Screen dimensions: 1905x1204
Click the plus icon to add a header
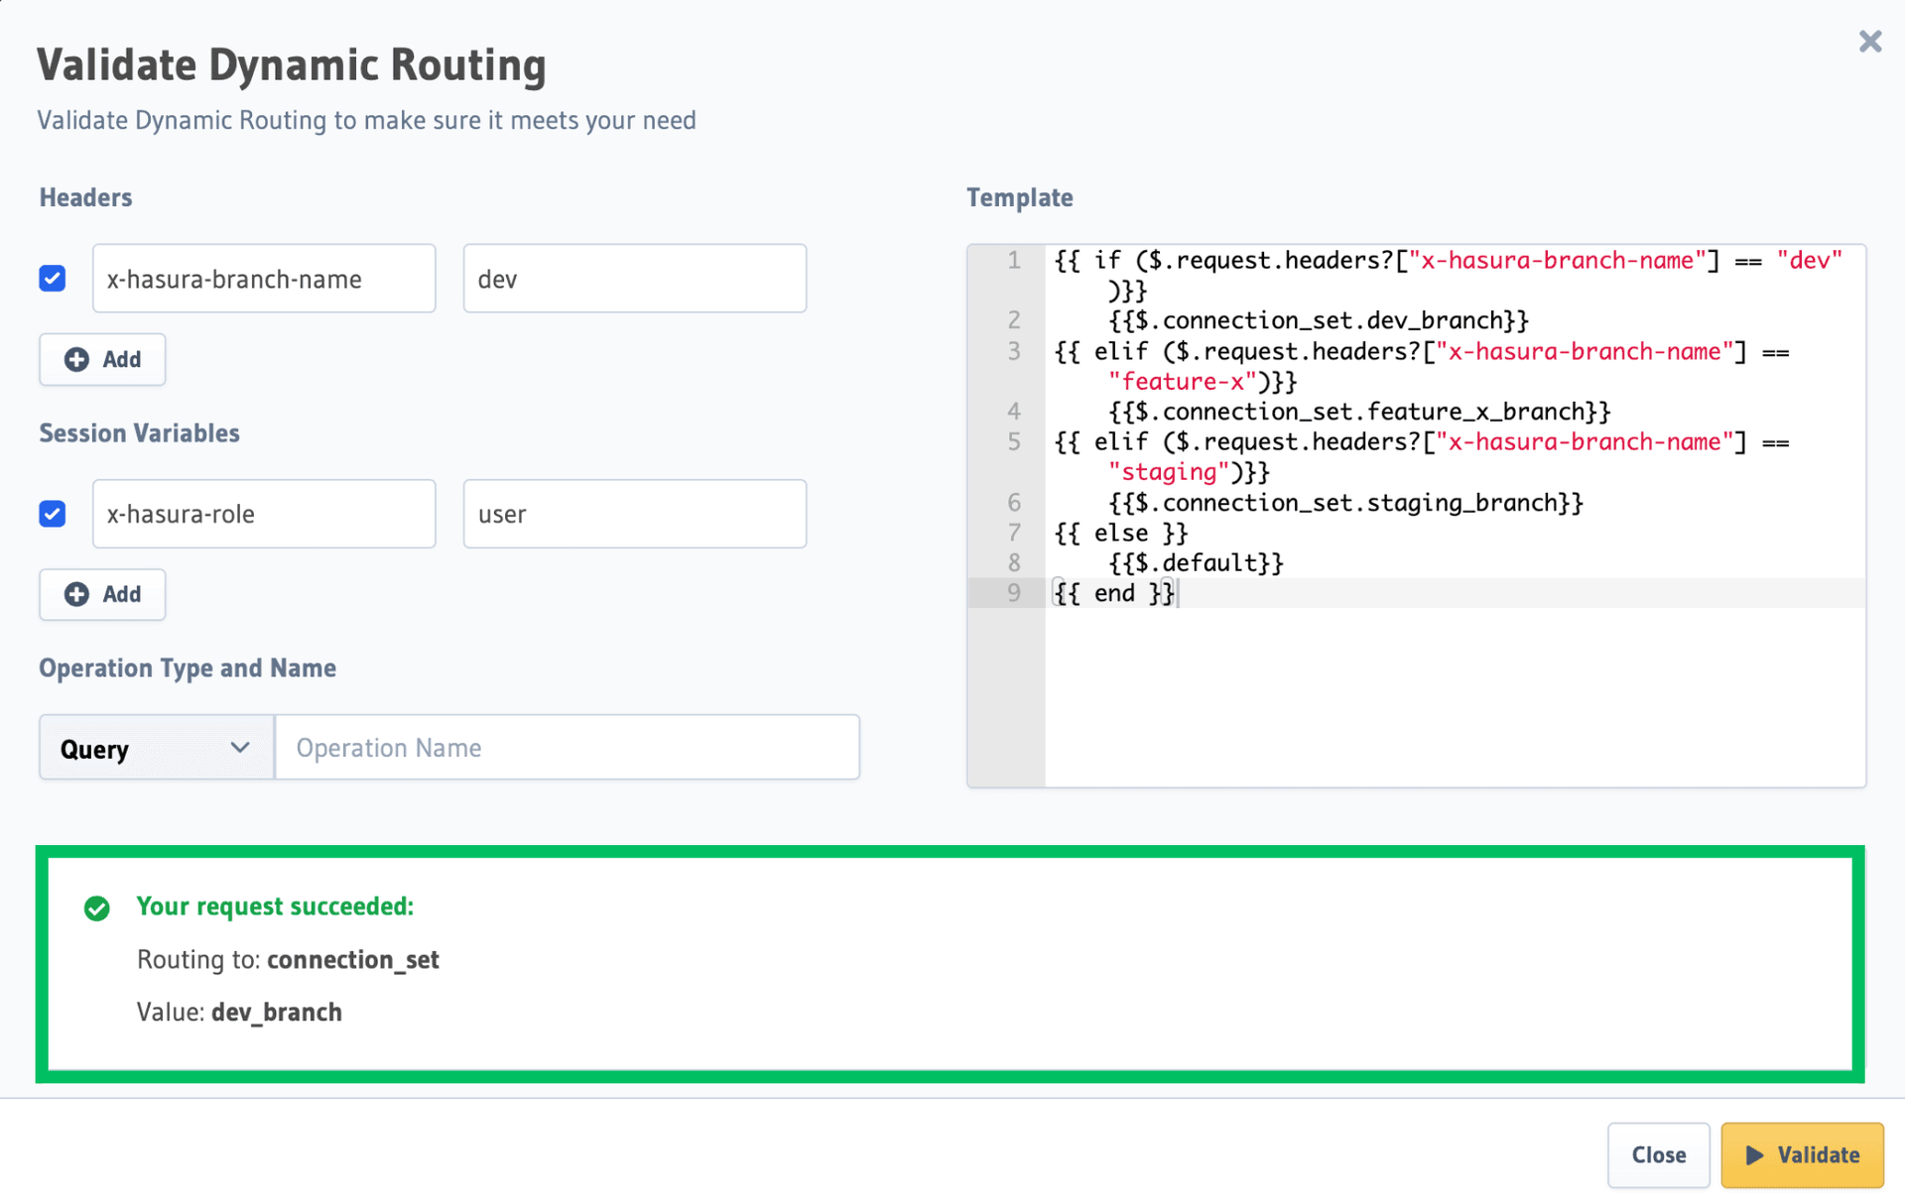click(x=77, y=359)
